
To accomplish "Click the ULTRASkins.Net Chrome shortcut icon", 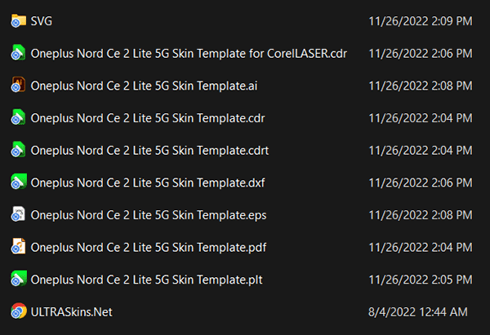I will point(18,311).
